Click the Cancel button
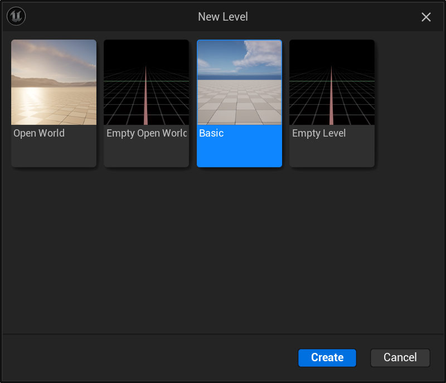 click(x=400, y=357)
